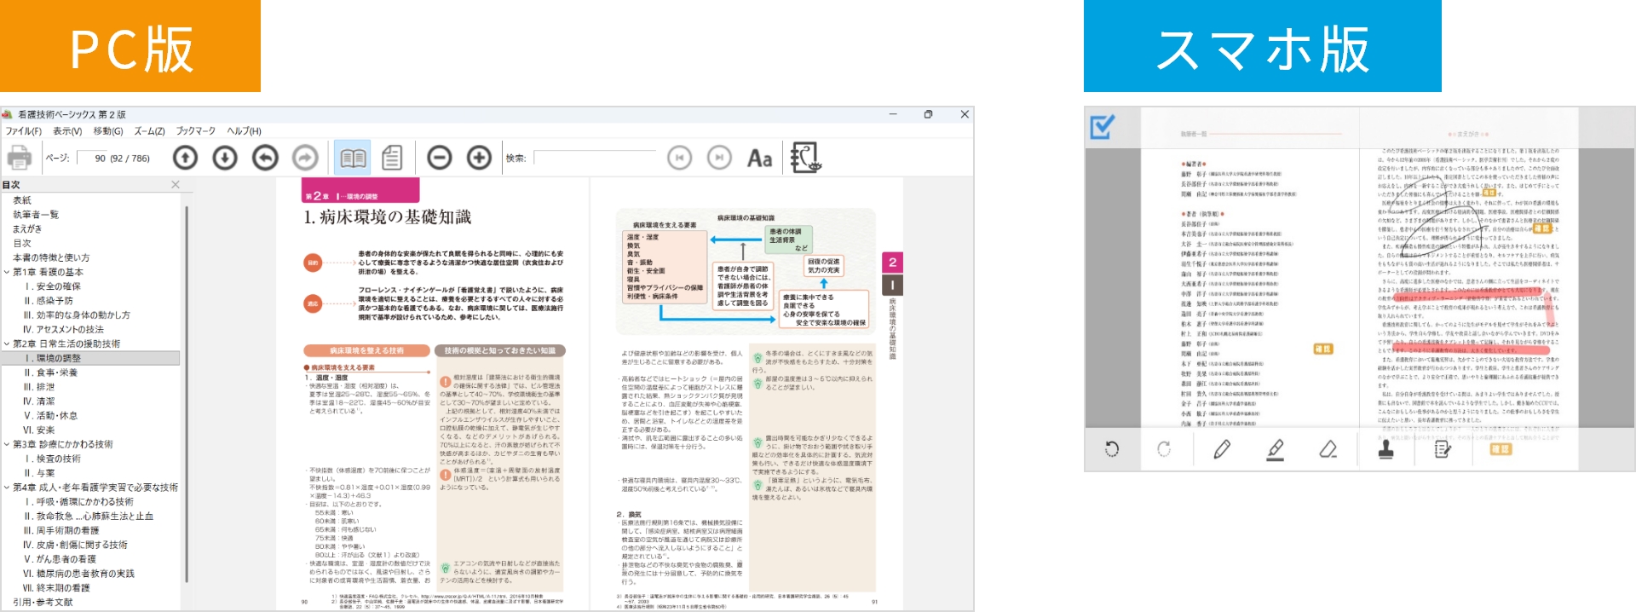Click the notebook-with-eye icon in toolbar
This screenshot has width=1636, height=612.
[x=805, y=157]
